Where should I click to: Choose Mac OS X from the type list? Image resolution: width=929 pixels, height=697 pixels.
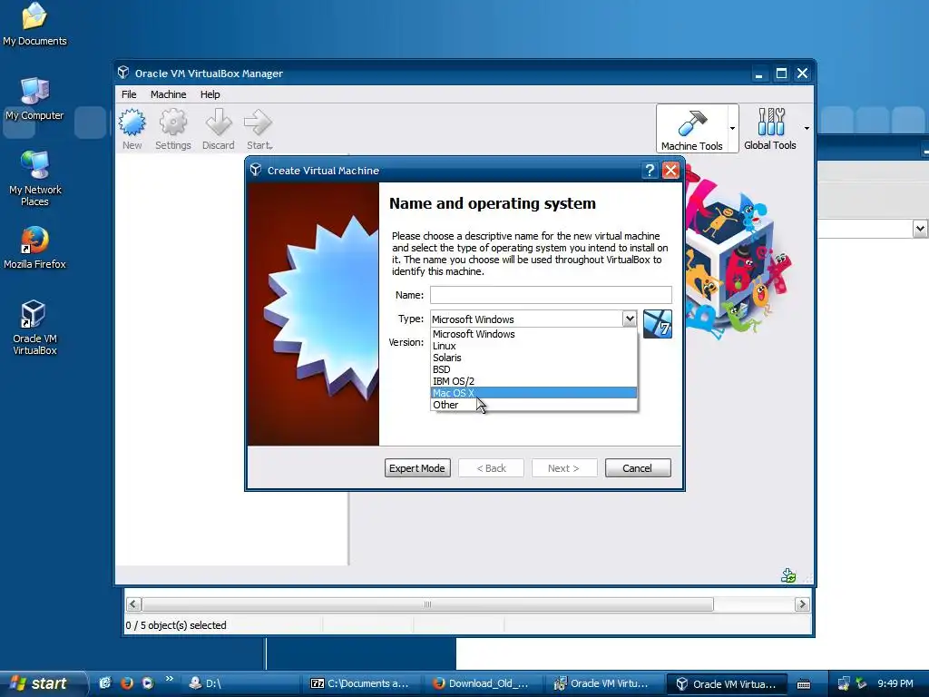coord(533,393)
